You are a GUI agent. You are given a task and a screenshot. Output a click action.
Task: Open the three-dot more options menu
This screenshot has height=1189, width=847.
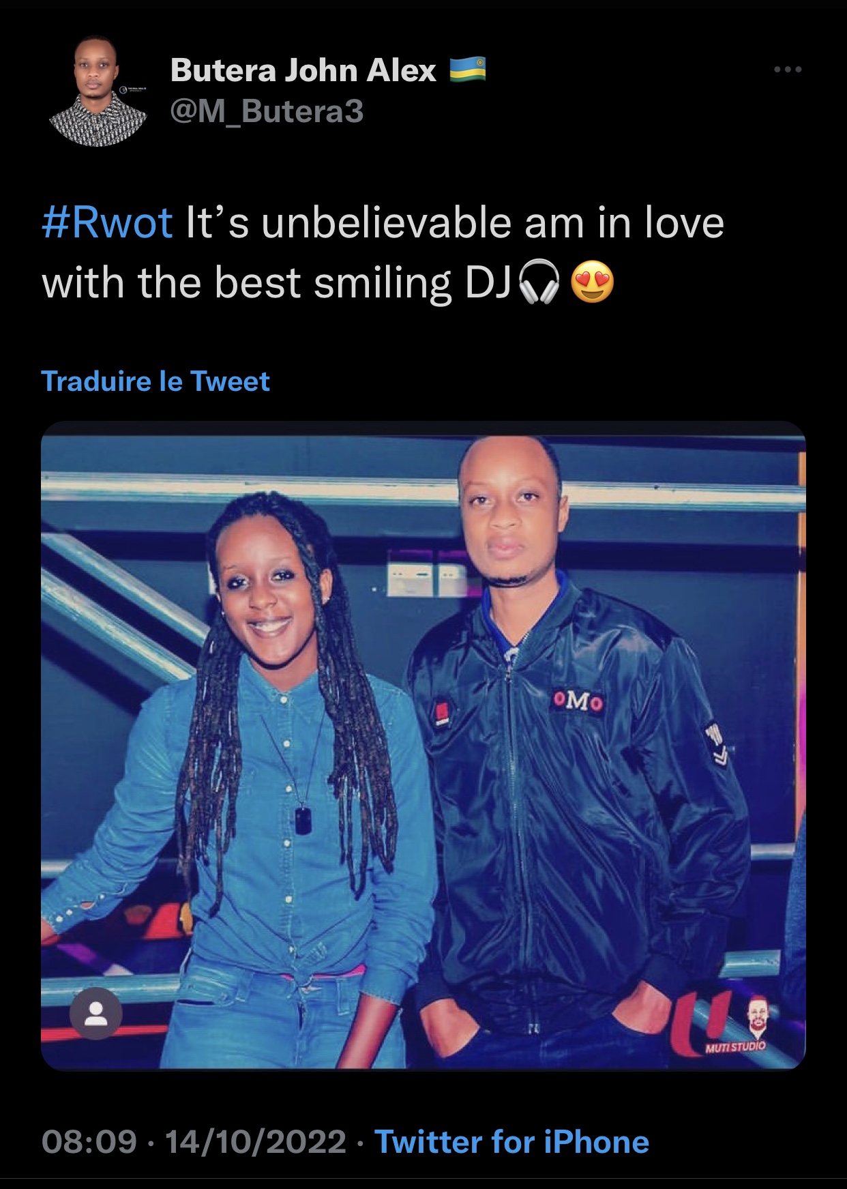788,70
